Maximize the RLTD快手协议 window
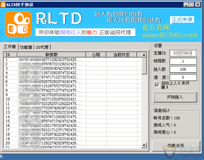This screenshot has width=204, height=160. (192, 5)
